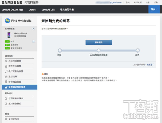The image size is (162, 123).
Task: Click unlock icon beside 解除鎖定我的螢幕
Action: click(6, 87)
